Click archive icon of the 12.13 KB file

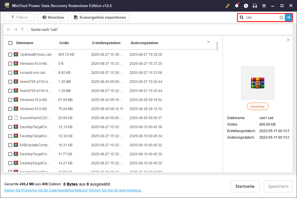(16, 127)
